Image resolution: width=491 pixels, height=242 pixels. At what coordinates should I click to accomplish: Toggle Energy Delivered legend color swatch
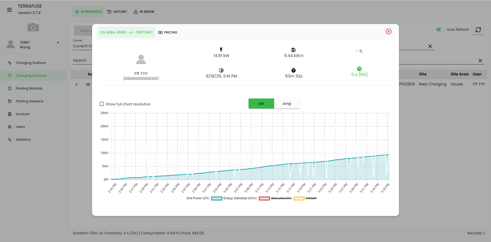click(x=217, y=198)
